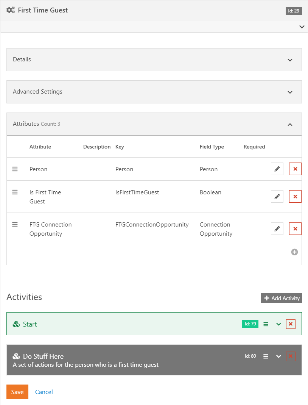
Task: Grab the reorder handle for Is First Time Guest
Action: (15, 192)
